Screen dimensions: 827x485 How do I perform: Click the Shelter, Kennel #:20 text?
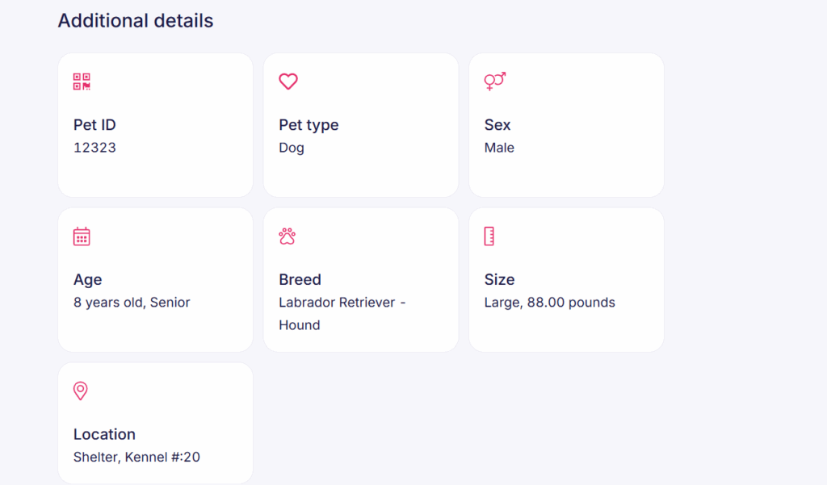point(136,457)
